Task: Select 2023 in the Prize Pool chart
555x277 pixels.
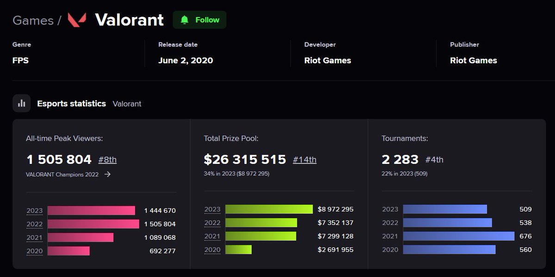Action: [212, 210]
